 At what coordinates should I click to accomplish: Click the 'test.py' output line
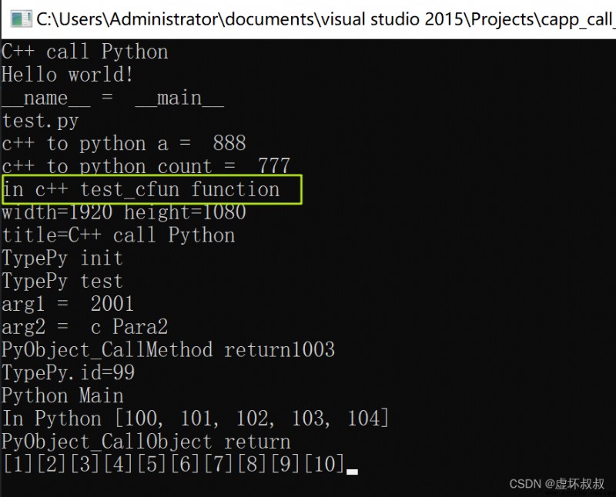[x=41, y=121]
